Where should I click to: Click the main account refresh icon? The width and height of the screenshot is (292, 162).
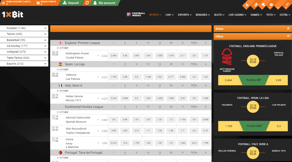coord(3,3)
